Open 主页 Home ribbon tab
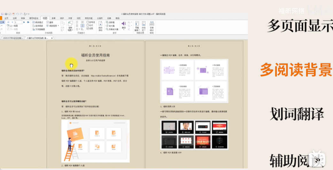 tap(6, 18)
